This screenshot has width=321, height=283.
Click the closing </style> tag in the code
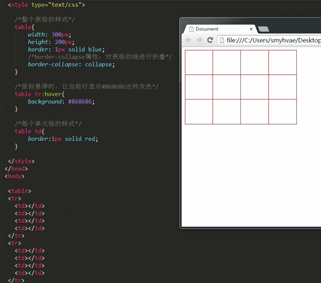tap(21, 161)
